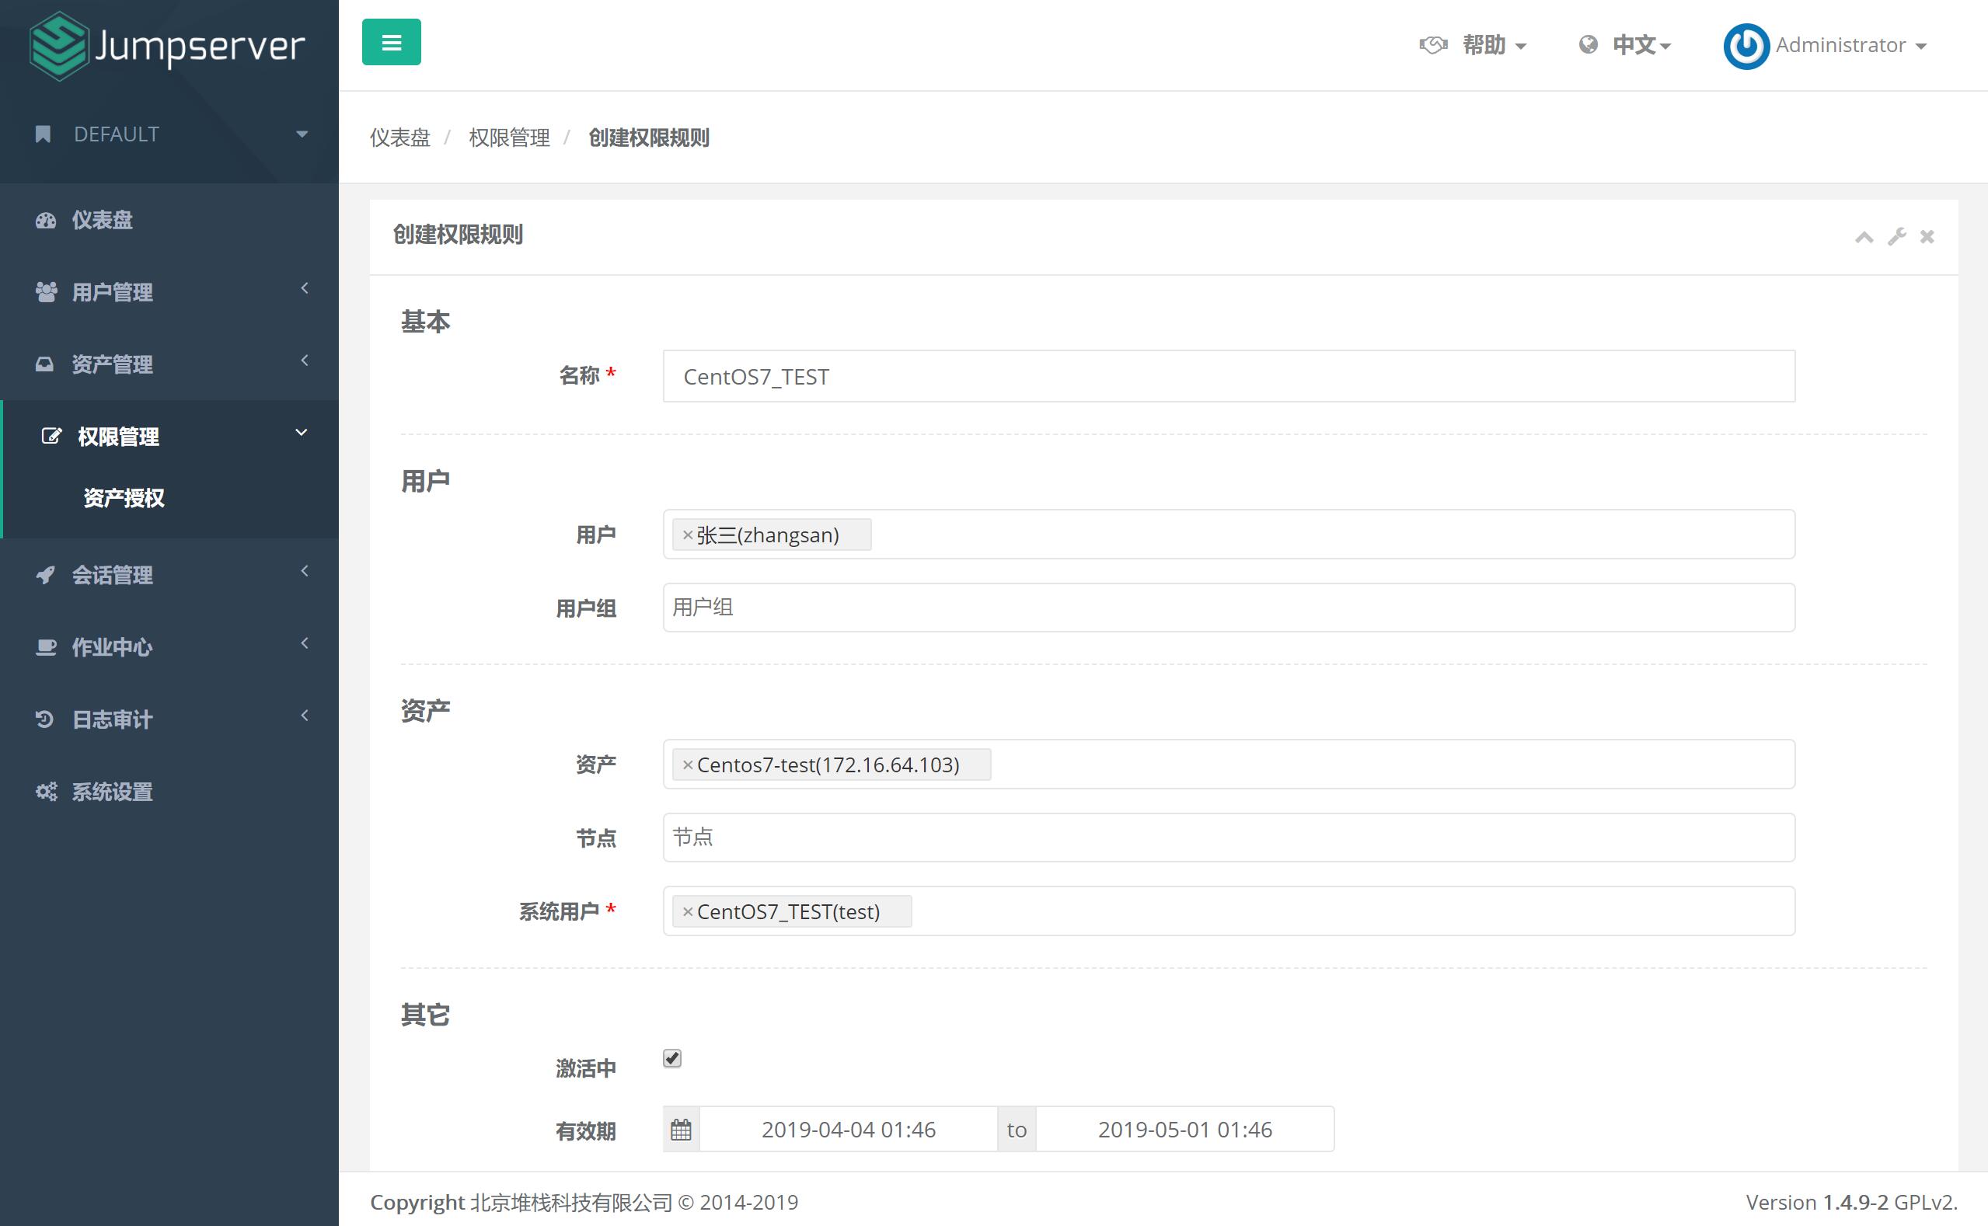The image size is (1988, 1226).
Task: Click the 名称 input field
Action: [x=1229, y=376]
